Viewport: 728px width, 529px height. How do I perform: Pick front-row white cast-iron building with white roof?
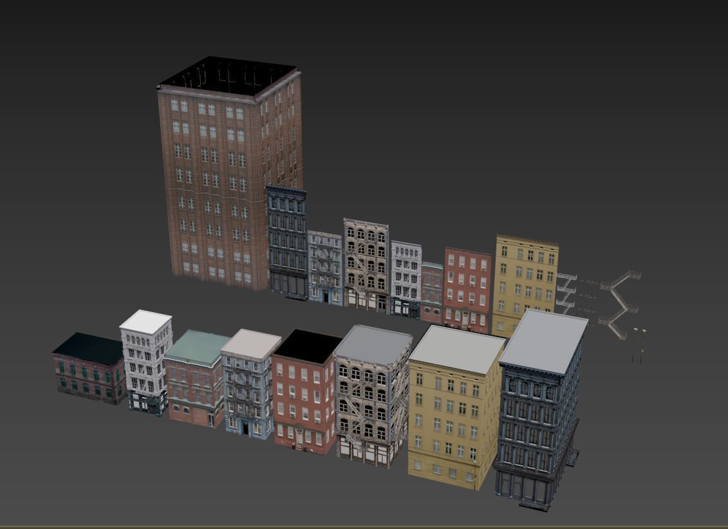(x=146, y=362)
